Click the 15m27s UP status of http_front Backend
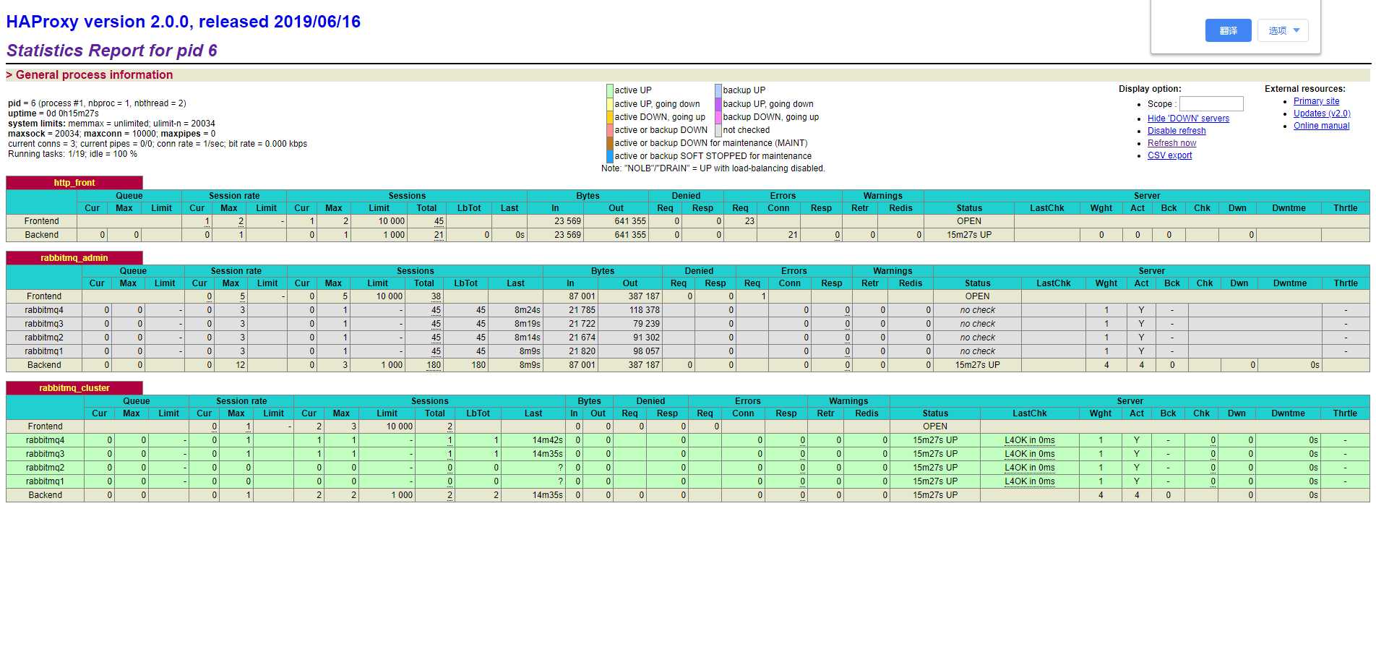The image size is (1376, 665). pyautogui.click(x=969, y=235)
